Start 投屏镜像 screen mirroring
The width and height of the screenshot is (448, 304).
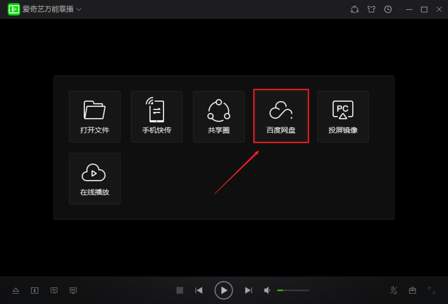(343, 117)
